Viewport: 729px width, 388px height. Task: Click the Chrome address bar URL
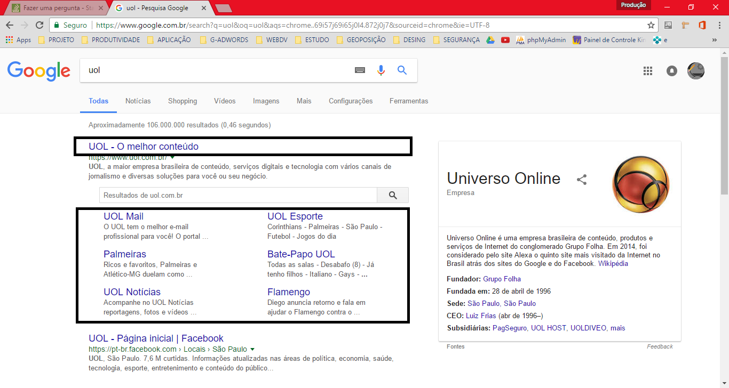292,25
